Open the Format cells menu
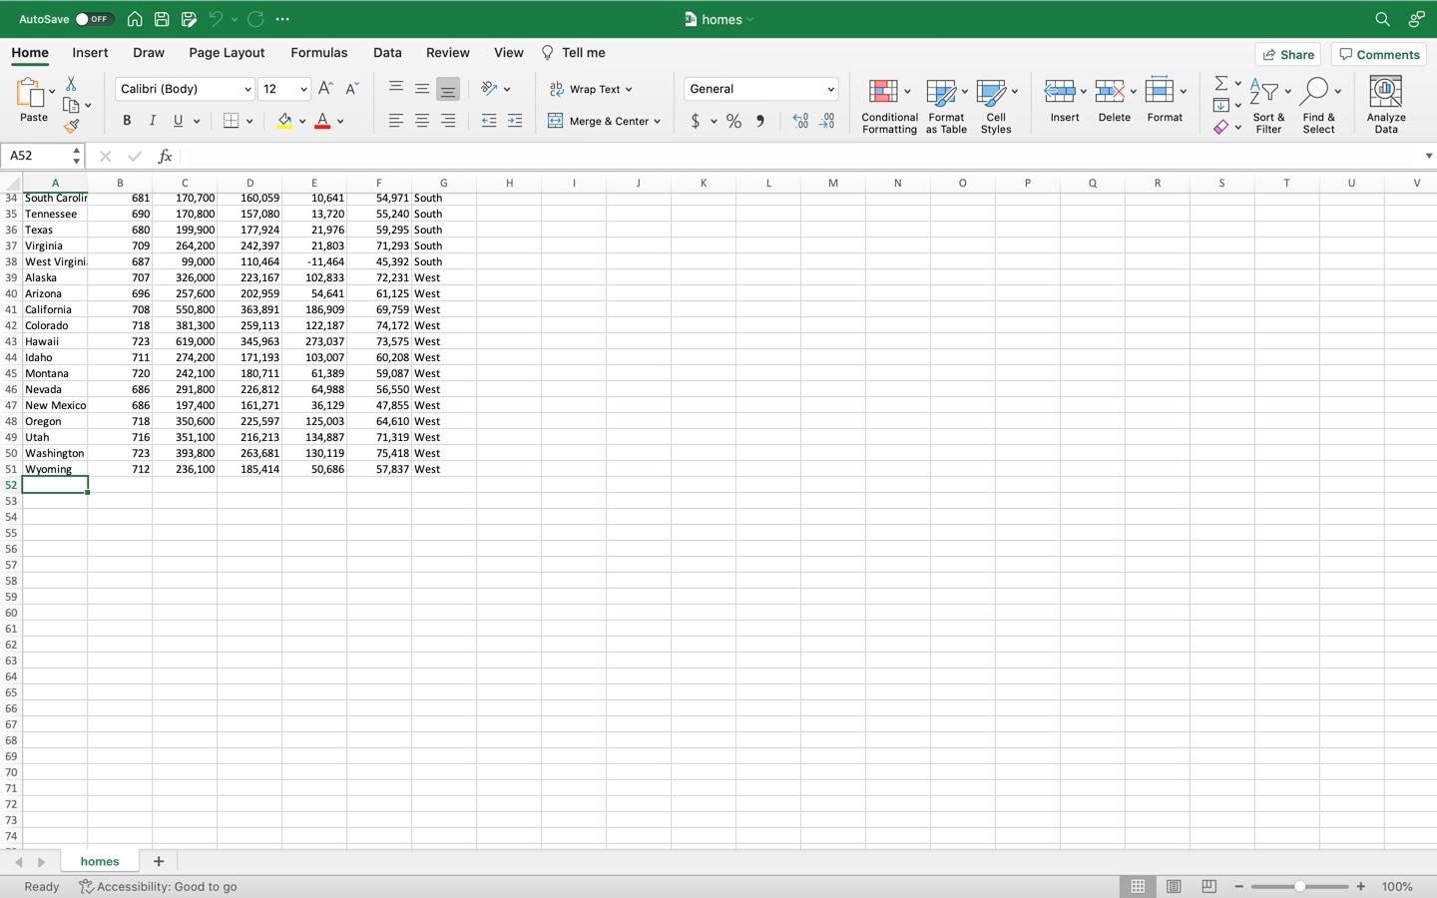1437x898 pixels. tap(1165, 100)
